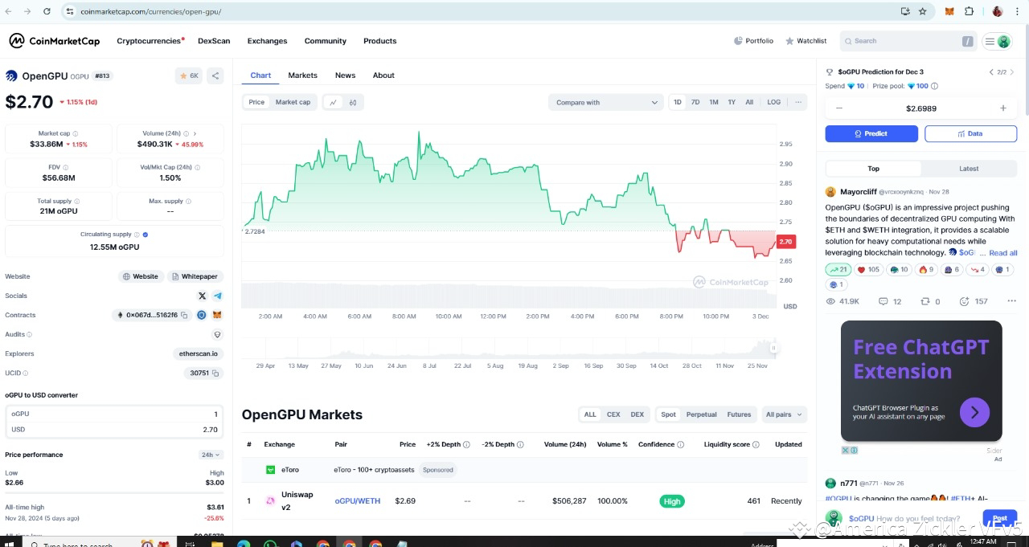Select Market cap chart toggle

point(293,102)
